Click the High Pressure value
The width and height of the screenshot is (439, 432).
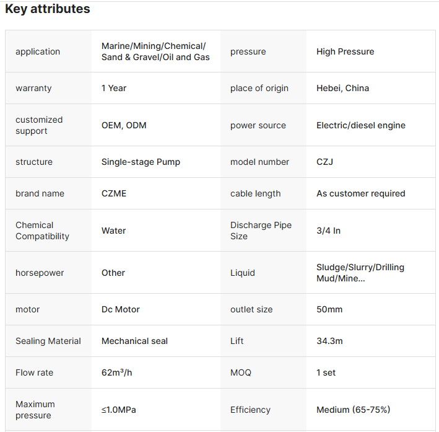[x=345, y=51]
